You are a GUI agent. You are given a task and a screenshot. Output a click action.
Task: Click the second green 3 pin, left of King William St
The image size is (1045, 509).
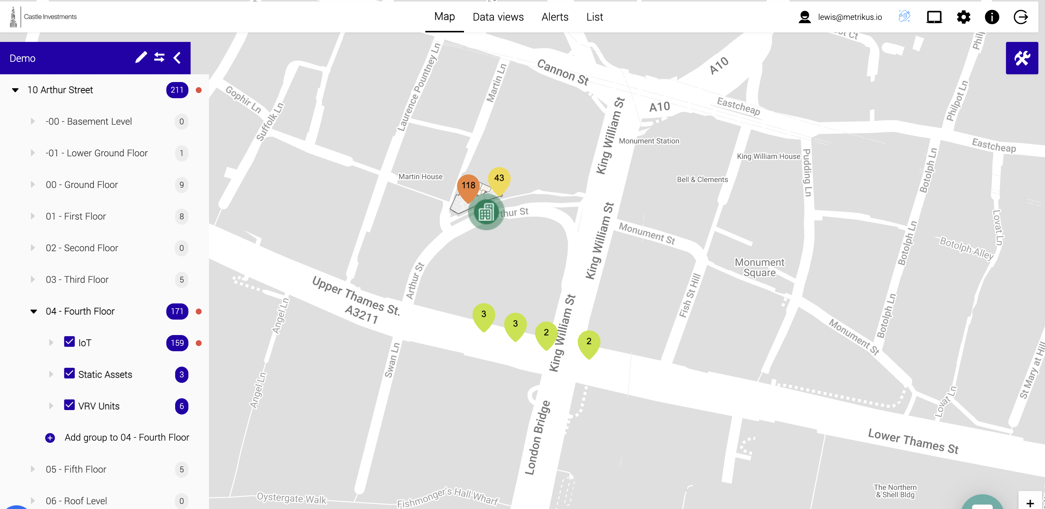pos(515,327)
